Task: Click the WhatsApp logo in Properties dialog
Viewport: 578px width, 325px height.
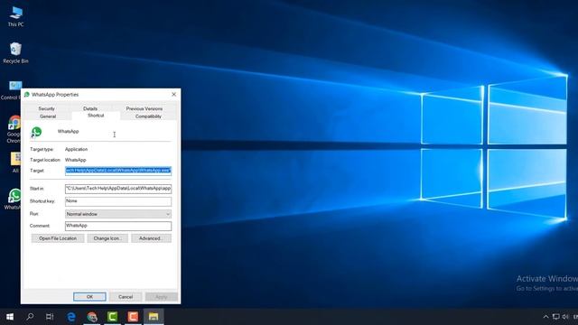Action: tap(36, 132)
